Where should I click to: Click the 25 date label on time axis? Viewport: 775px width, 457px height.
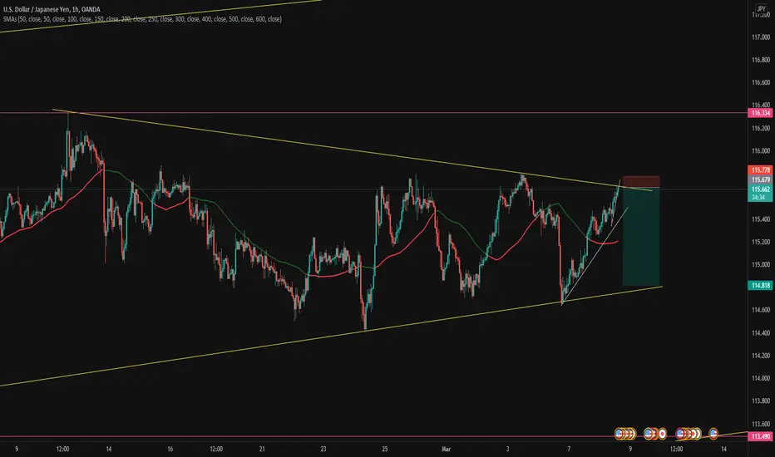[x=385, y=449]
